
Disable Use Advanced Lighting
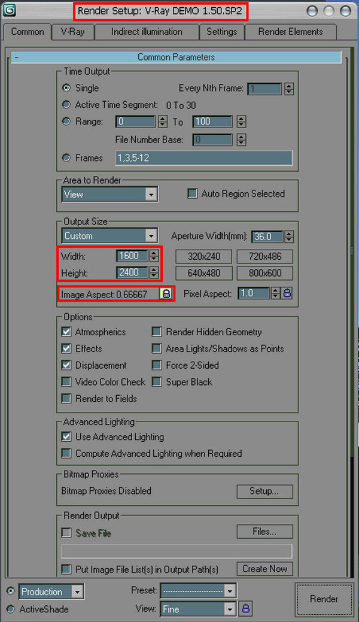coord(66,436)
